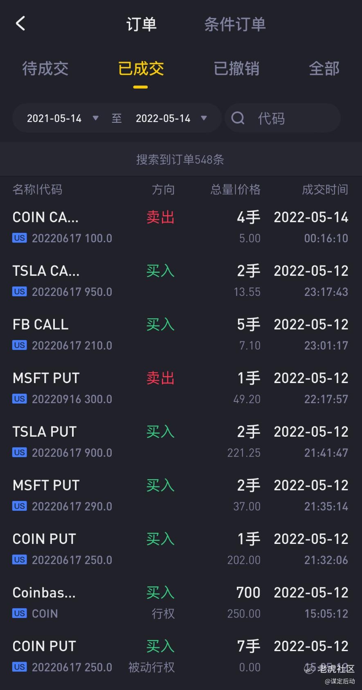The width and height of the screenshot is (362, 690).
Task: Open the TSLA CALL 950.0 order
Action: pos(181,281)
